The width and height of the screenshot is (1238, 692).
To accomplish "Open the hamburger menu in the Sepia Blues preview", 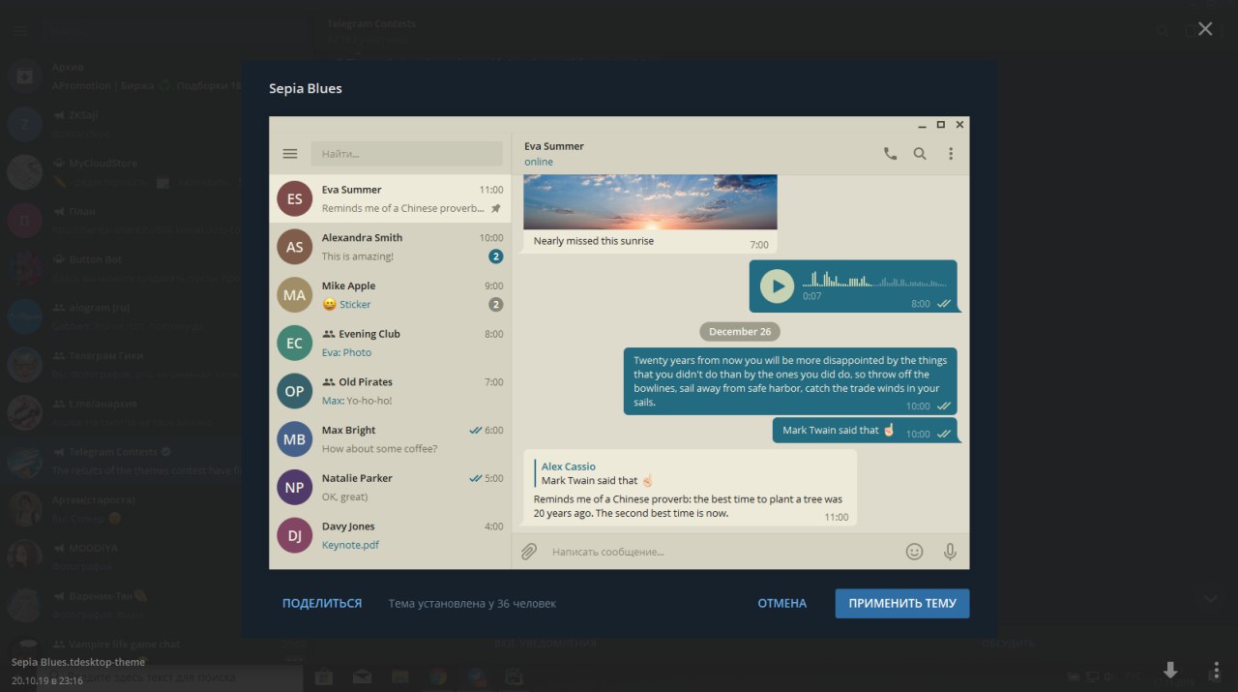I will coord(290,154).
